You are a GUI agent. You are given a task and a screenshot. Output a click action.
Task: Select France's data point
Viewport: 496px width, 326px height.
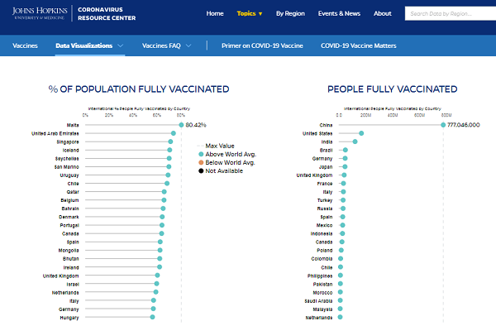point(344,183)
